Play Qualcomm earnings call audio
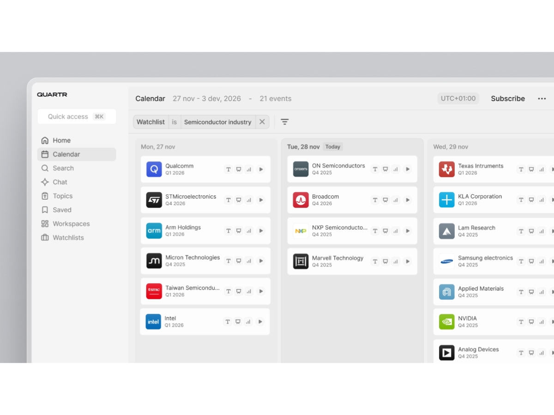Image resolution: width=554 pixels, height=415 pixels. click(x=261, y=169)
